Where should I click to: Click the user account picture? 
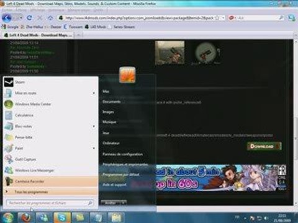pos(127,75)
